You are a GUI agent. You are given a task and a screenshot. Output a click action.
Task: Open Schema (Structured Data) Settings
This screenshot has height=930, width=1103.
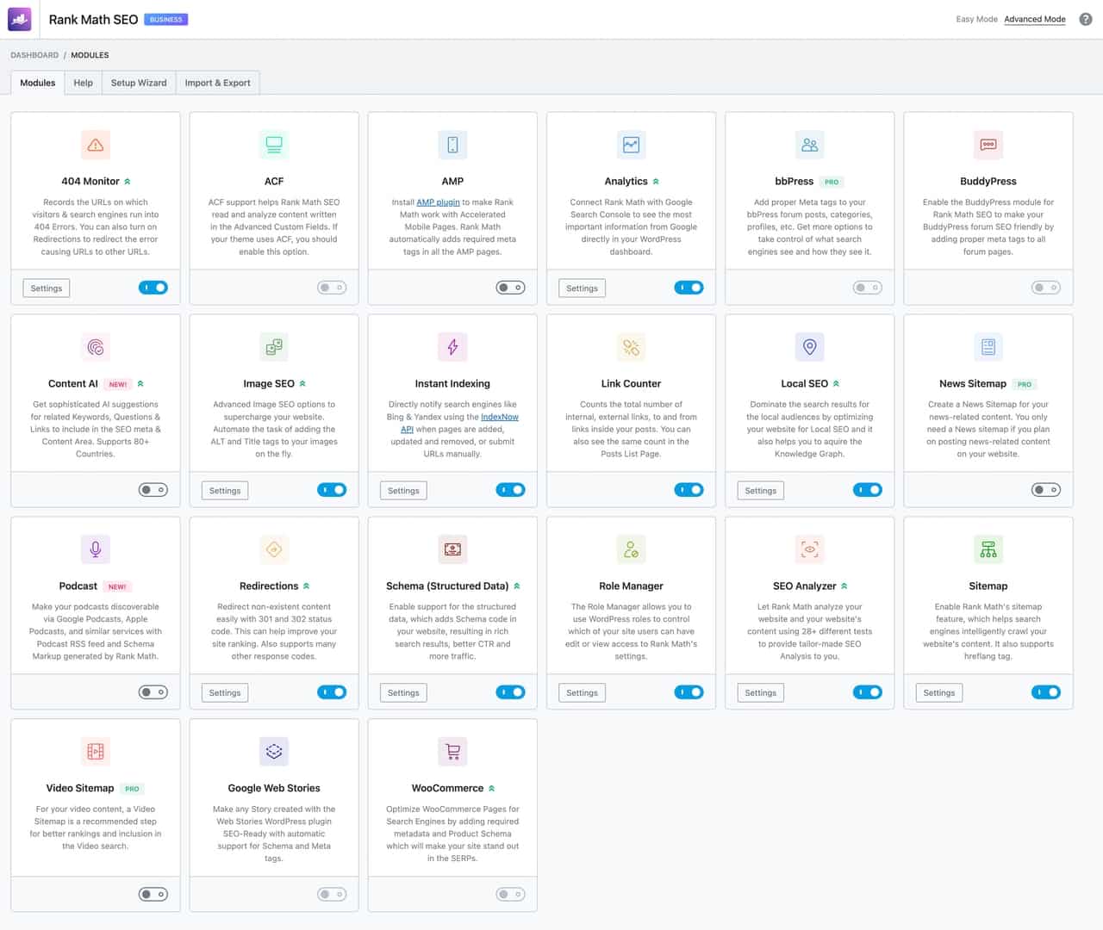click(403, 693)
